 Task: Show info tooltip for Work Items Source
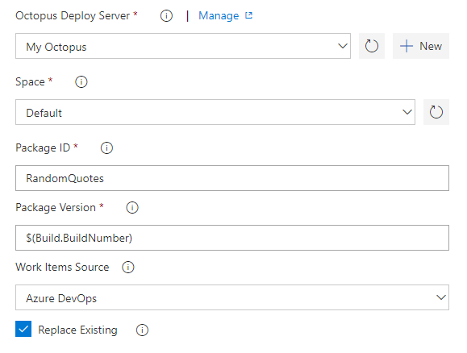[x=128, y=267]
